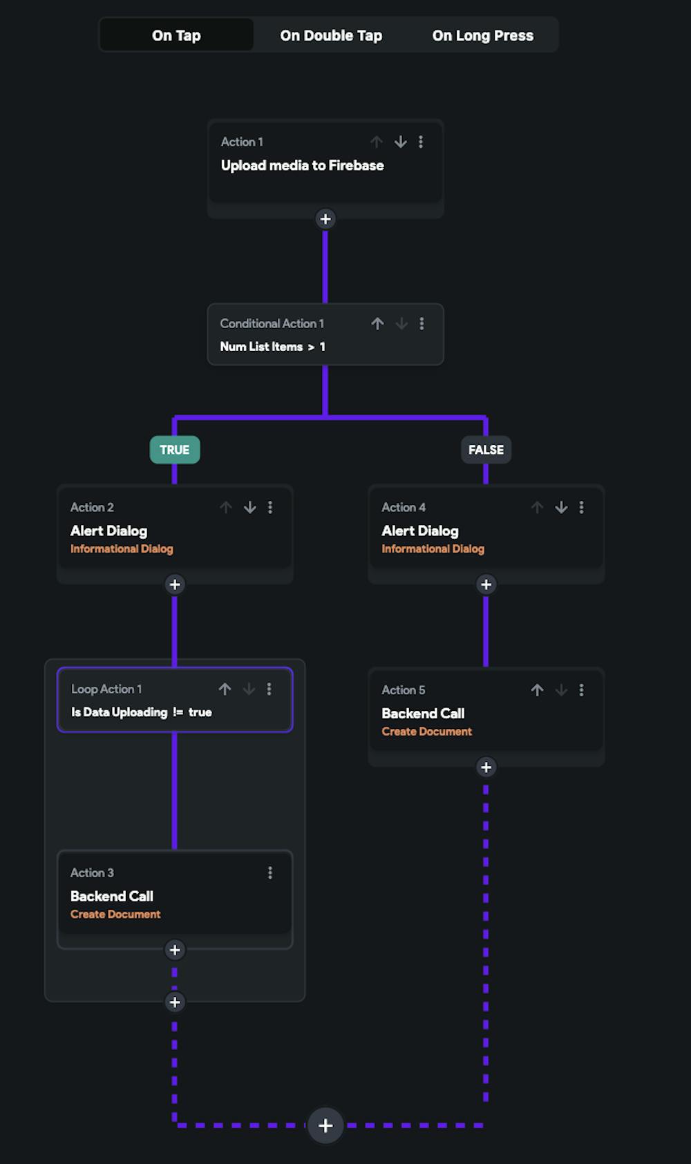
Task: Move Conditional Action 1 up using its arrow
Action: pyautogui.click(x=377, y=323)
